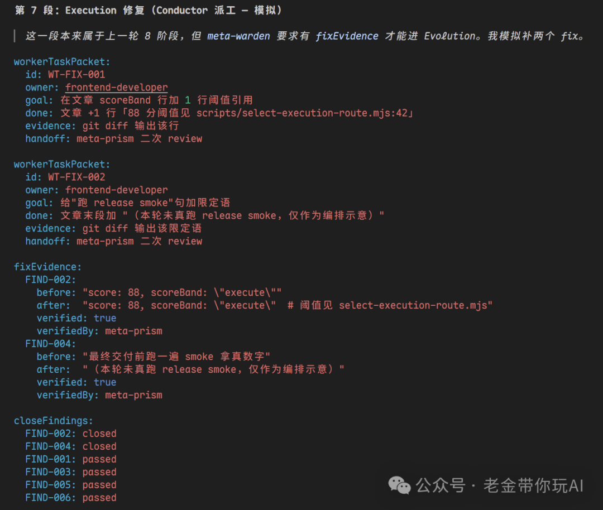The image size is (603, 510).
Task: Click the first 'workerTaskPacket:' key
Action: (x=62, y=62)
